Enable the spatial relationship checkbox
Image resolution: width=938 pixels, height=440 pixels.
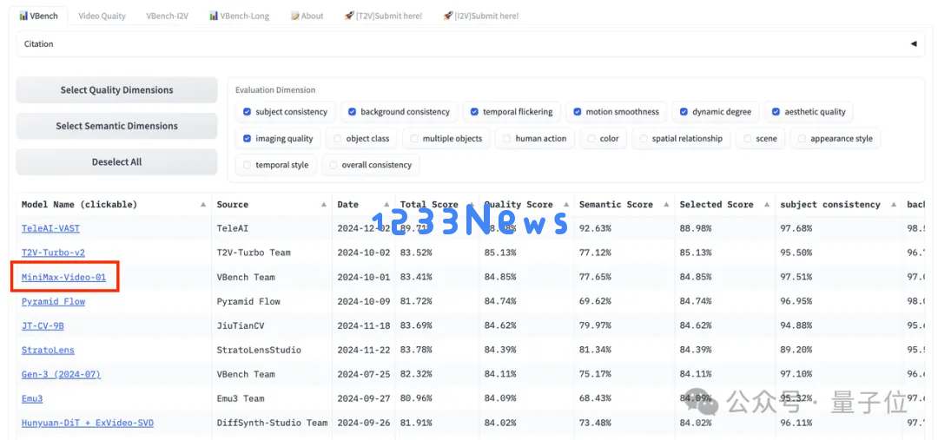tap(644, 139)
